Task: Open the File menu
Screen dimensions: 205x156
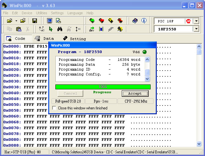Action: pos(6,13)
